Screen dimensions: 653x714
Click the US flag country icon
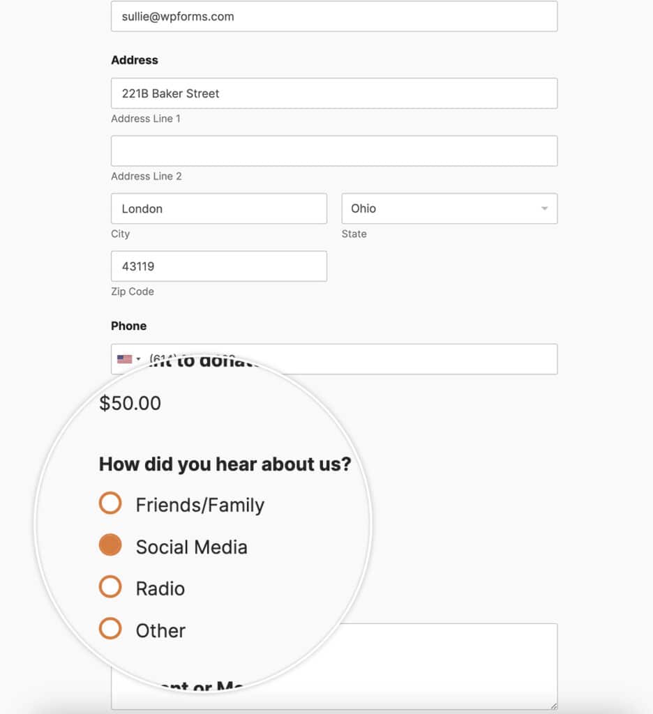click(x=124, y=359)
